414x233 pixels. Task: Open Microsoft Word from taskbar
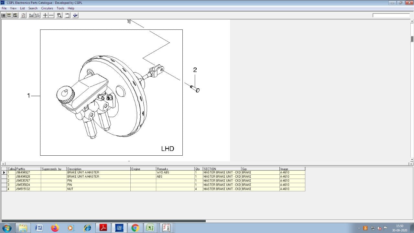coord(39,228)
